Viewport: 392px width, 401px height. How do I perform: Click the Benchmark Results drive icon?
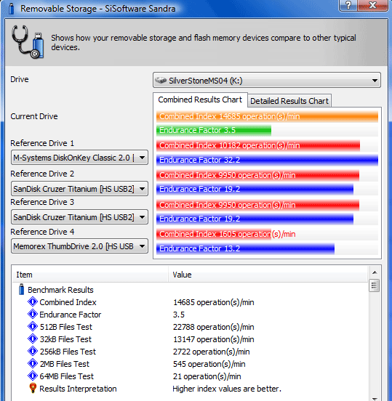[22, 290]
